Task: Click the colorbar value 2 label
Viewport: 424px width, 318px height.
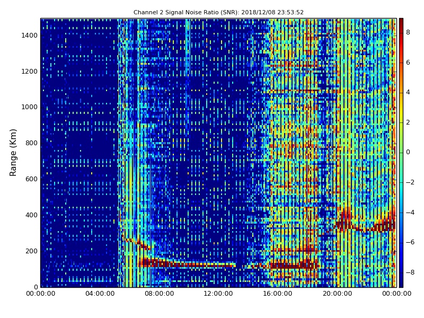Action: pyautogui.click(x=408, y=122)
